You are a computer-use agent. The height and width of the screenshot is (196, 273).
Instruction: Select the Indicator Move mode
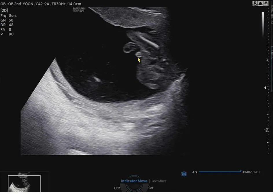134,181
